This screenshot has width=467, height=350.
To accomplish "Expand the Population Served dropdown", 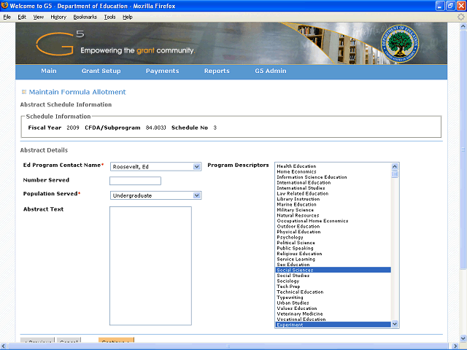I will 197,195.
